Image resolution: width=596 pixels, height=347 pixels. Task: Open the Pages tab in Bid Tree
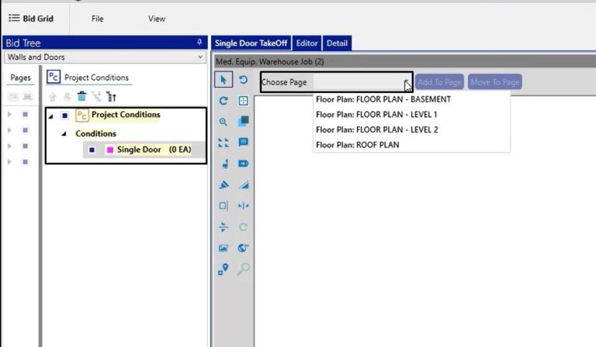pyautogui.click(x=20, y=78)
